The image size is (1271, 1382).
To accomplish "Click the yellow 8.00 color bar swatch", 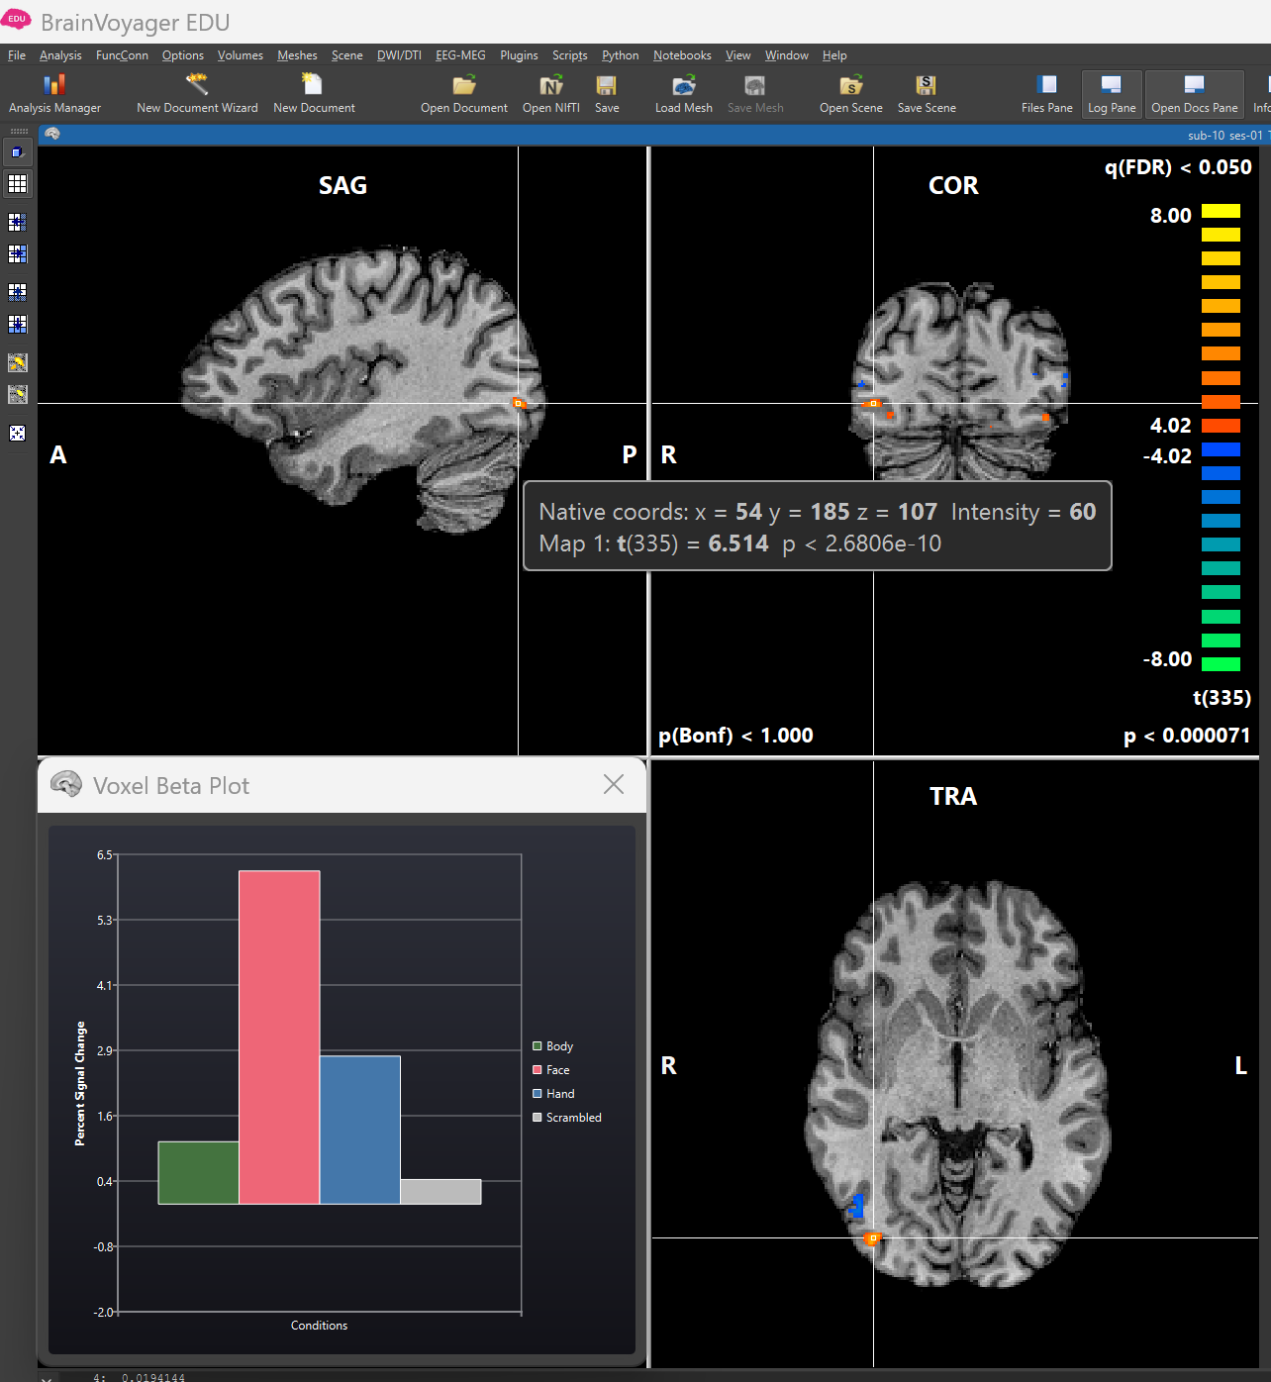I will pos(1221,211).
